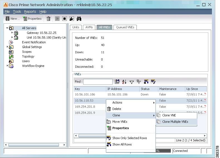This screenshot has height=158, width=220.
Task: Click the left tree horizontal scrollbar
Action: [x=34, y=145]
